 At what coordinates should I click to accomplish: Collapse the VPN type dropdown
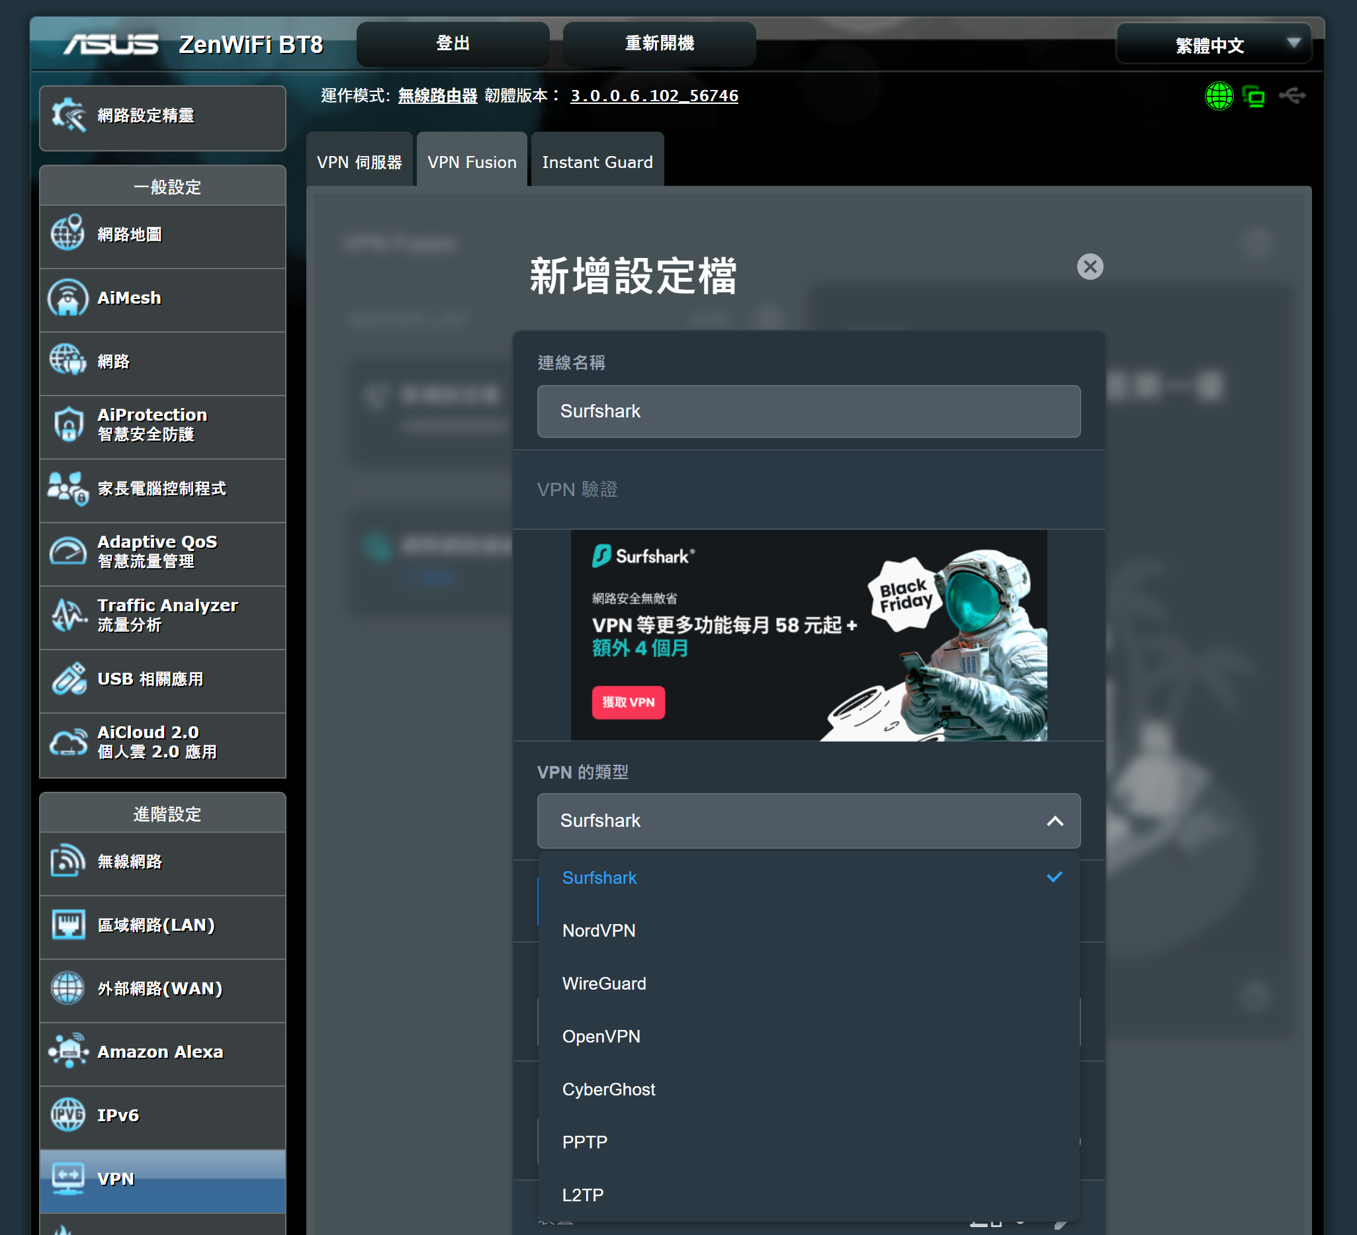pyautogui.click(x=1055, y=821)
